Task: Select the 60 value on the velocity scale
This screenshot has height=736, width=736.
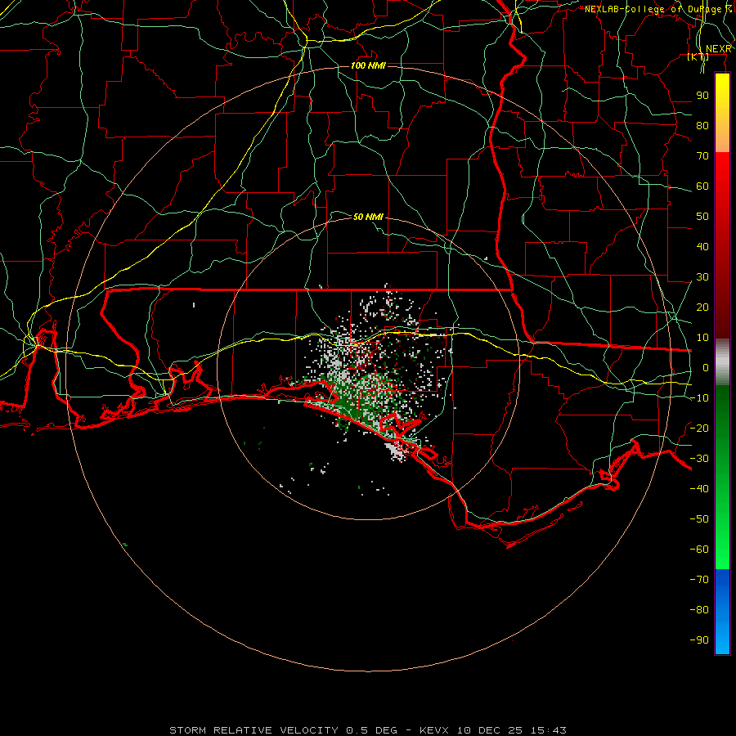Action: [x=702, y=186]
